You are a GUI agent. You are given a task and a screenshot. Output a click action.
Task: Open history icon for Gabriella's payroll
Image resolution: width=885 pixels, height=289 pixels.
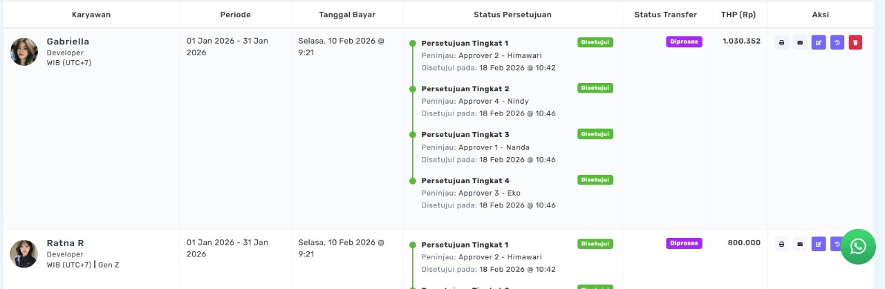837,43
